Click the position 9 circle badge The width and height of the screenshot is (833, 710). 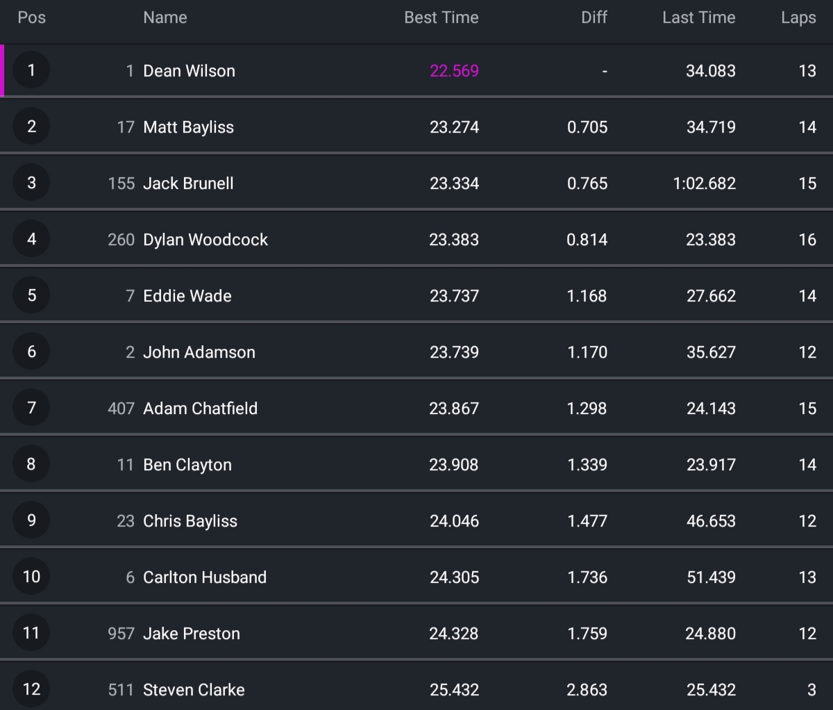point(31,520)
